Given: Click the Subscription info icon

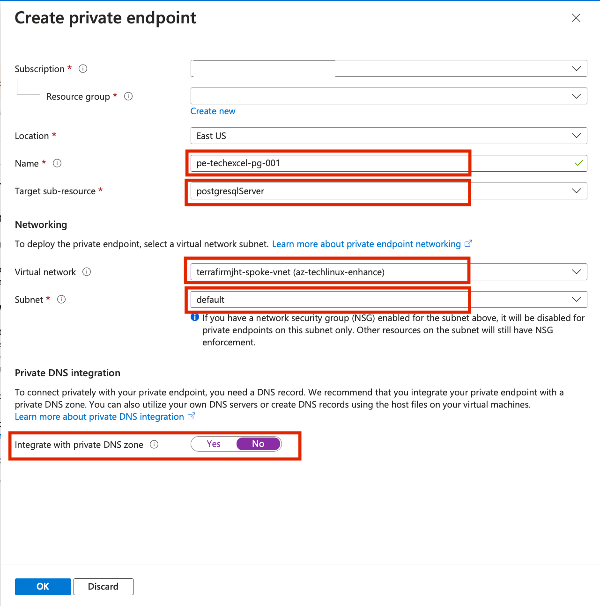Looking at the screenshot, I should (x=83, y=69).
